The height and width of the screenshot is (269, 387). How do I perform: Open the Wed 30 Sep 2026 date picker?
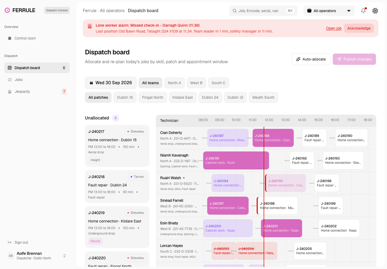(111, 83)
